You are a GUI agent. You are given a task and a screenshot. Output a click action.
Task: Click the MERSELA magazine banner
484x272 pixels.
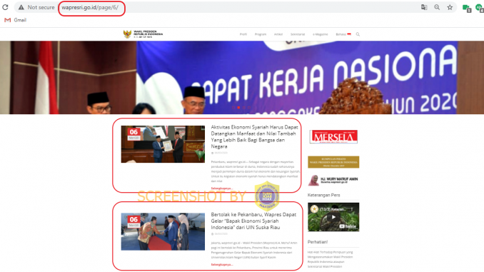(x=333, y=136)
